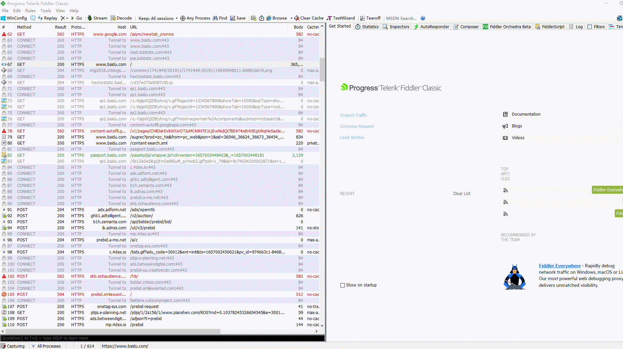Viewport: 623px width, 349px height.
Task: Open the Tools menu
Action: [46, 11]
